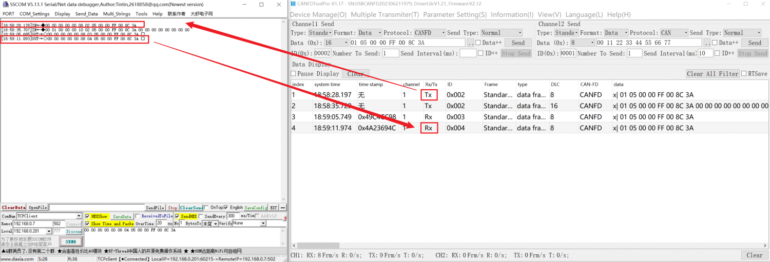
Task: Click the red-bordered SEND button in SSCOM
Action: [x=71, y=241]
